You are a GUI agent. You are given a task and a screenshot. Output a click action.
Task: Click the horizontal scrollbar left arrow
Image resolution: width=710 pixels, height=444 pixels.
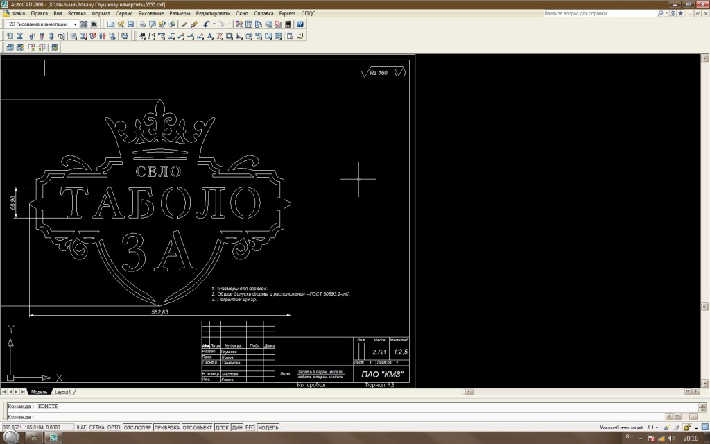pos(469,391)
